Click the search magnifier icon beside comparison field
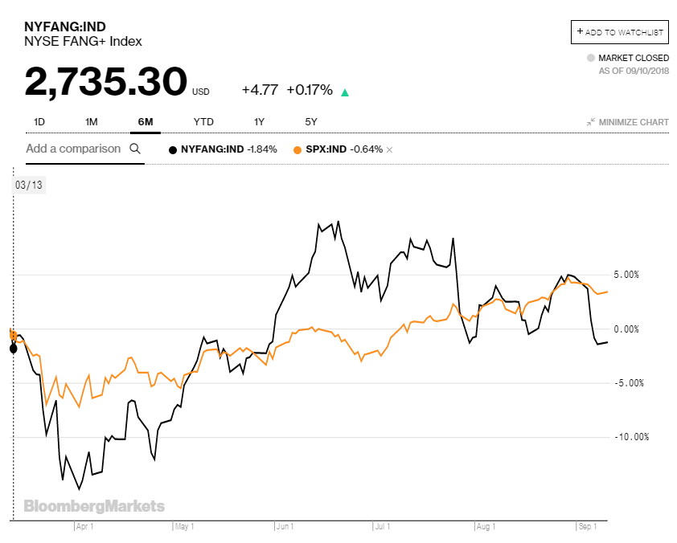 pyautogui.click(x=135, y=149)
